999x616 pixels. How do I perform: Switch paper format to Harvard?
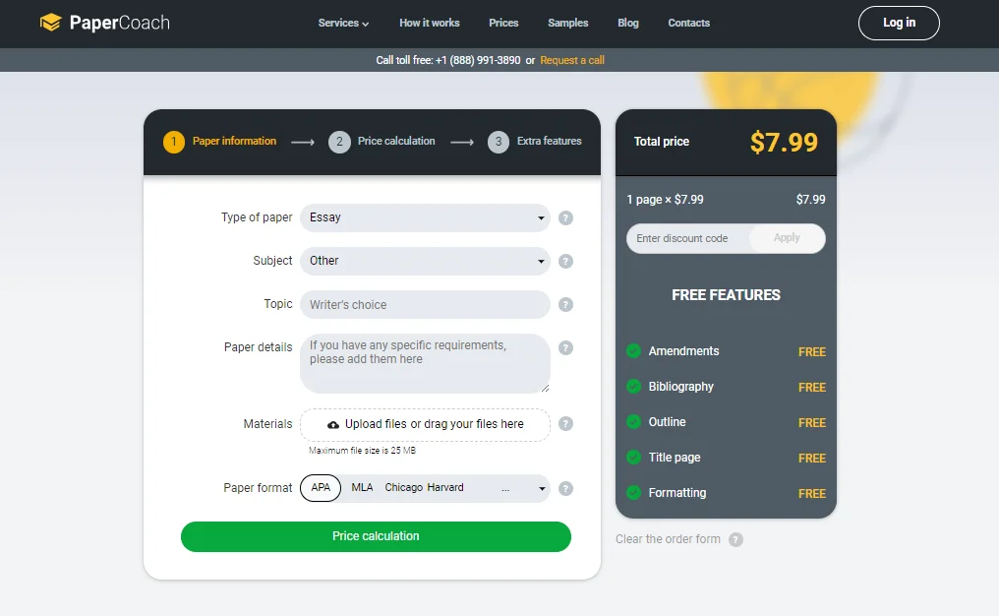click(x=444, y=487)
